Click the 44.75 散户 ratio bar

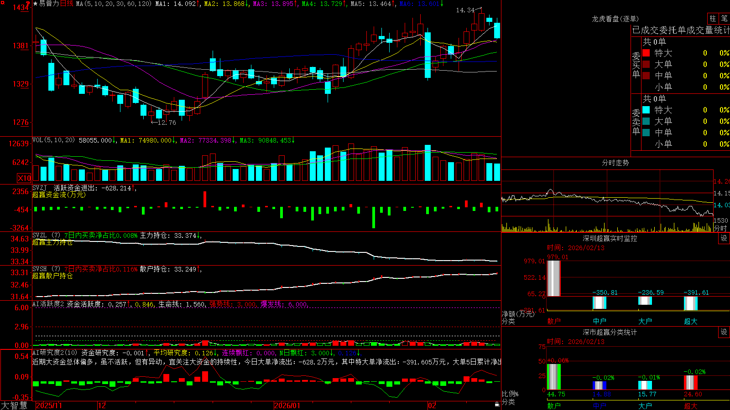pyautogui.click(x=554, y=377)
